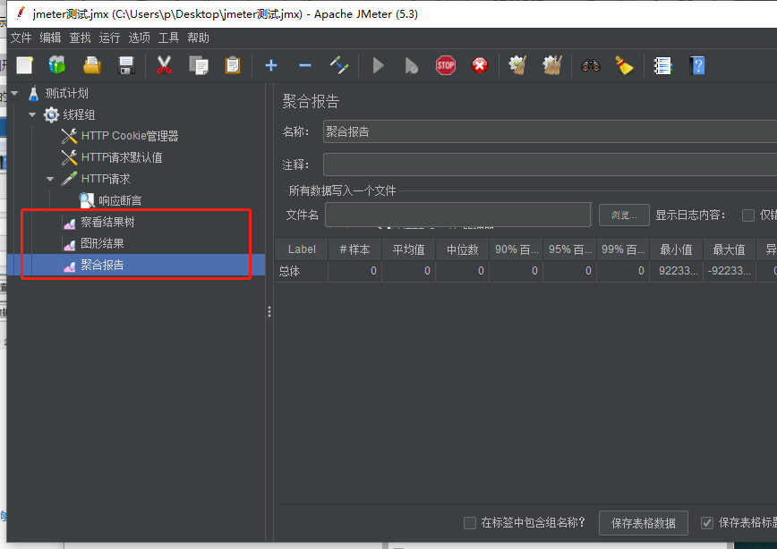Image resolution: width=777 pixels, height=549 pixels.
Task: Collapse the HTTP请求 tree node arrow
Action: coord(50,179)
